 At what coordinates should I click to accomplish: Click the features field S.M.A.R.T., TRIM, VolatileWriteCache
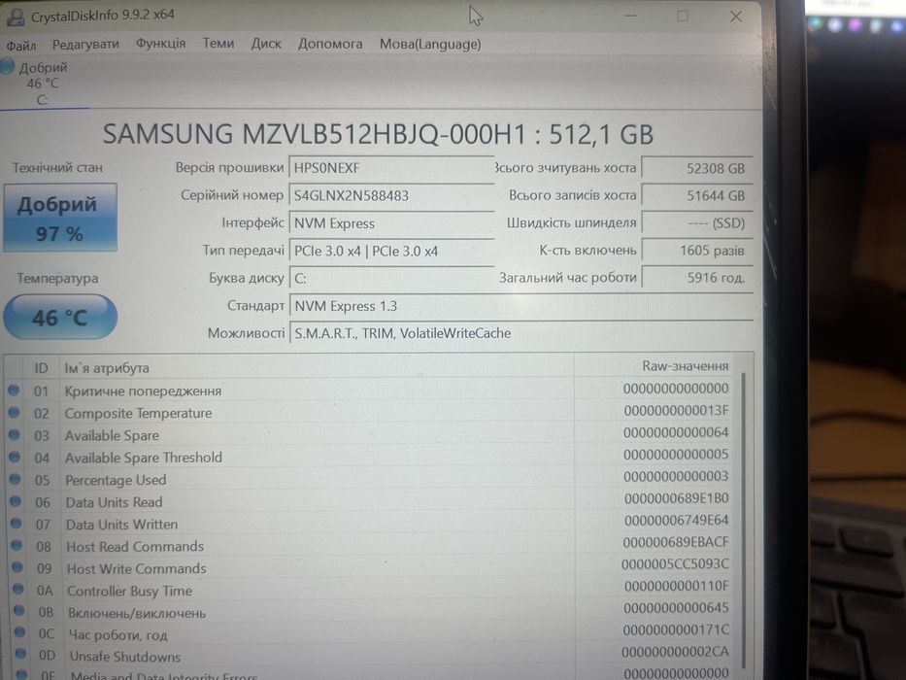pyautogui.click(x=520, y=333)
